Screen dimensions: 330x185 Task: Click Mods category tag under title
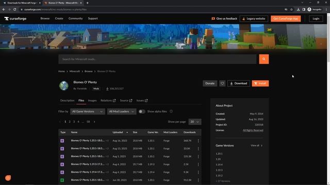click(x=96, y=89)
